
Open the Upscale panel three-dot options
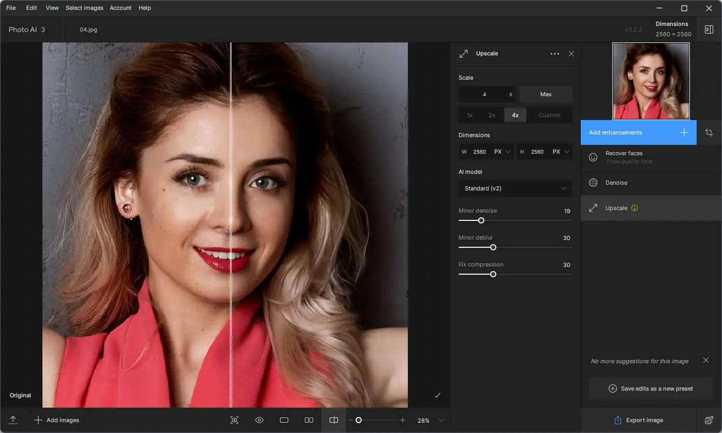[x=554, y=54]
